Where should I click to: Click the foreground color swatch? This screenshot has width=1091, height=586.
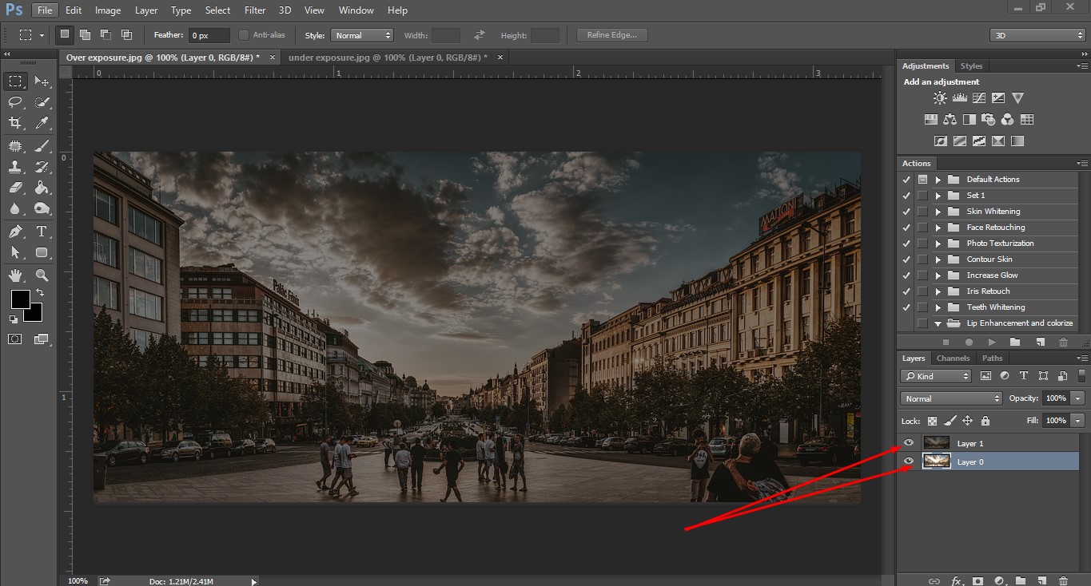point(20,301)
